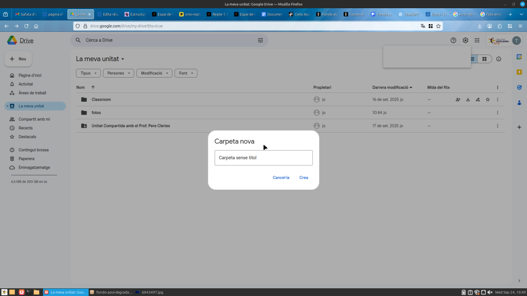
Task: Open Compartit amb mi in sidebar
Action: coord(34,119)
